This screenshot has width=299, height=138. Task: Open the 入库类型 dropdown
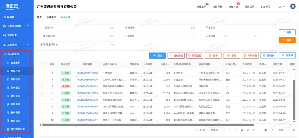[168, 36]
